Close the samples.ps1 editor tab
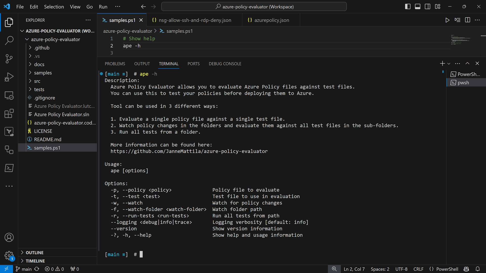This screenshot has width=486, height=273. (141, 20)
